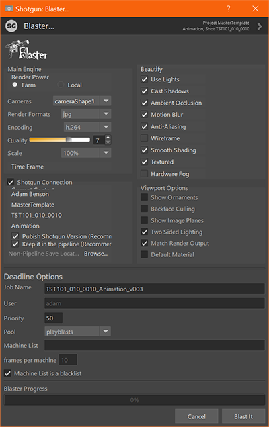The width and height of the screenshot is (269, 427).
Task: Click the Priority field showing 50
Action: pyautogui.click(x=54, y=318)
